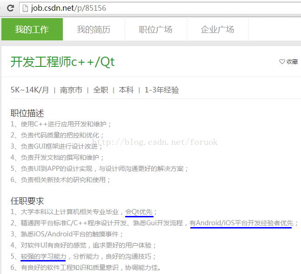This screenshot has width=301, height=274.
Task: Open the 我的工作 tab
Action: [32, 29]
